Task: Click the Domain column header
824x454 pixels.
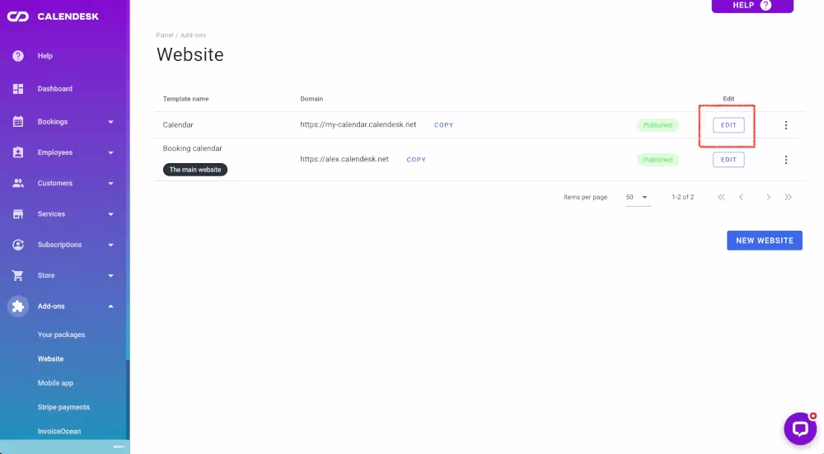Action: click(x=311, y=99)
